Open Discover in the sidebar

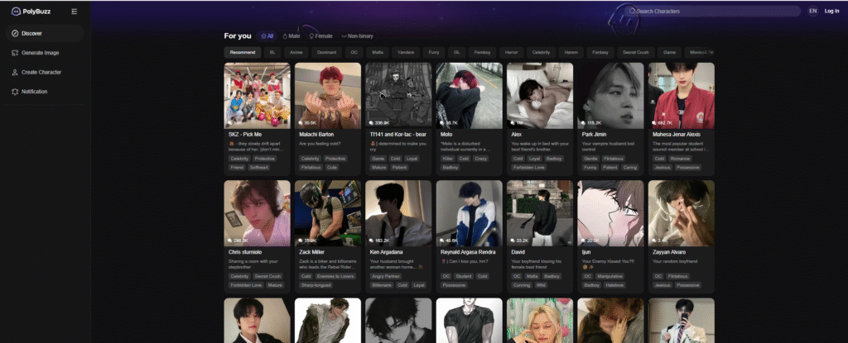pos(45,34)
